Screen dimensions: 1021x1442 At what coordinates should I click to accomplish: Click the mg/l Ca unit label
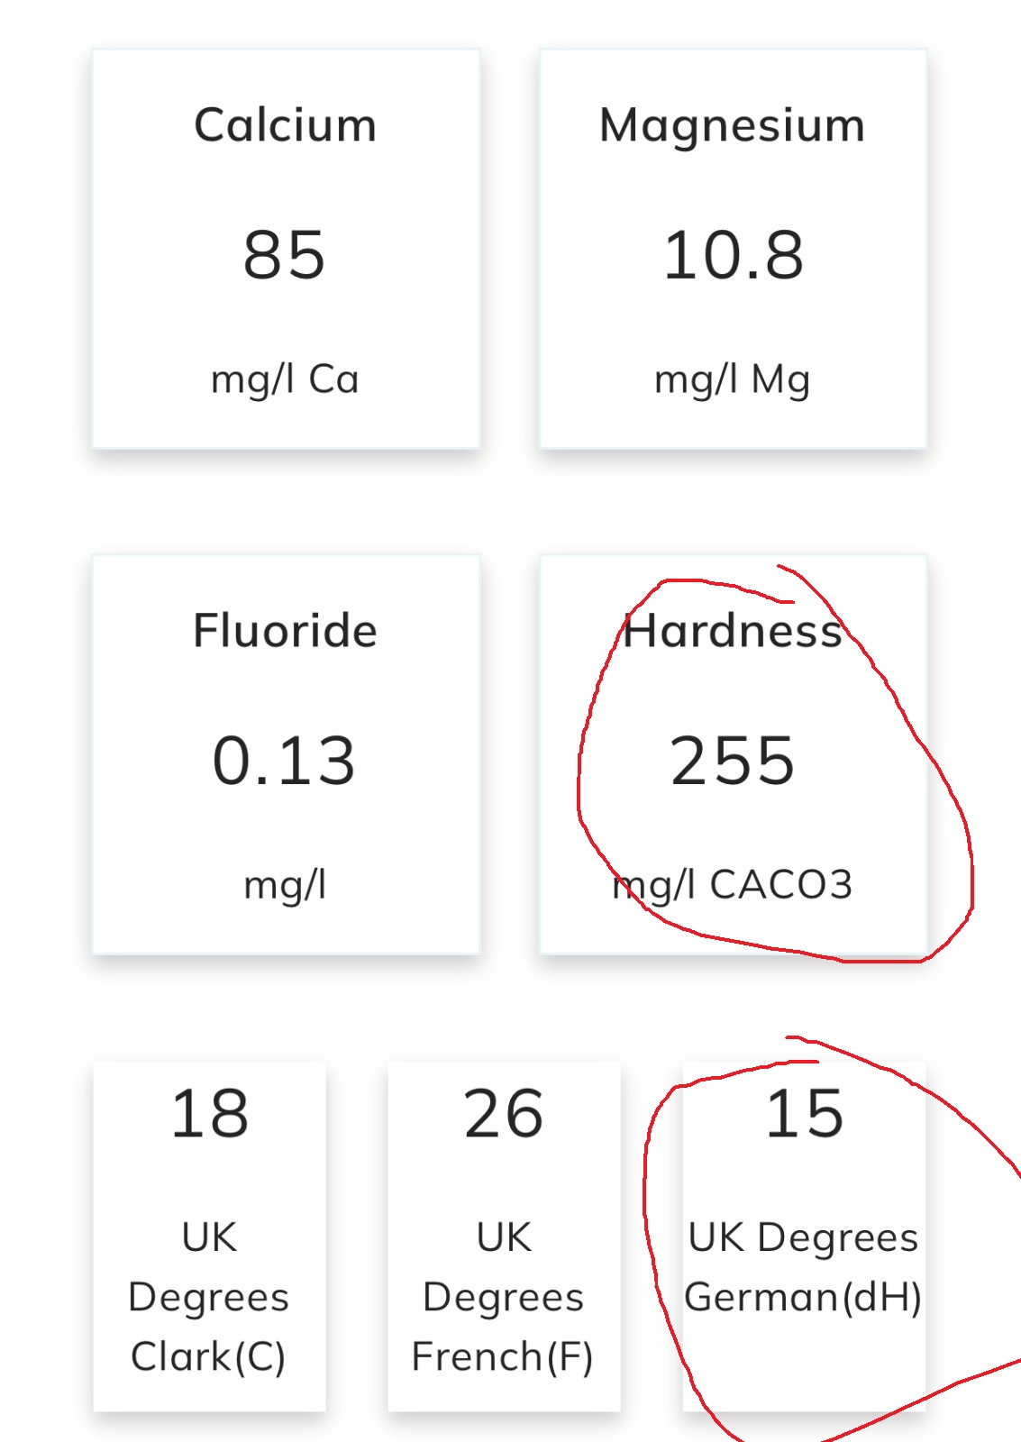pyautogui.click(x=285, y=379)
